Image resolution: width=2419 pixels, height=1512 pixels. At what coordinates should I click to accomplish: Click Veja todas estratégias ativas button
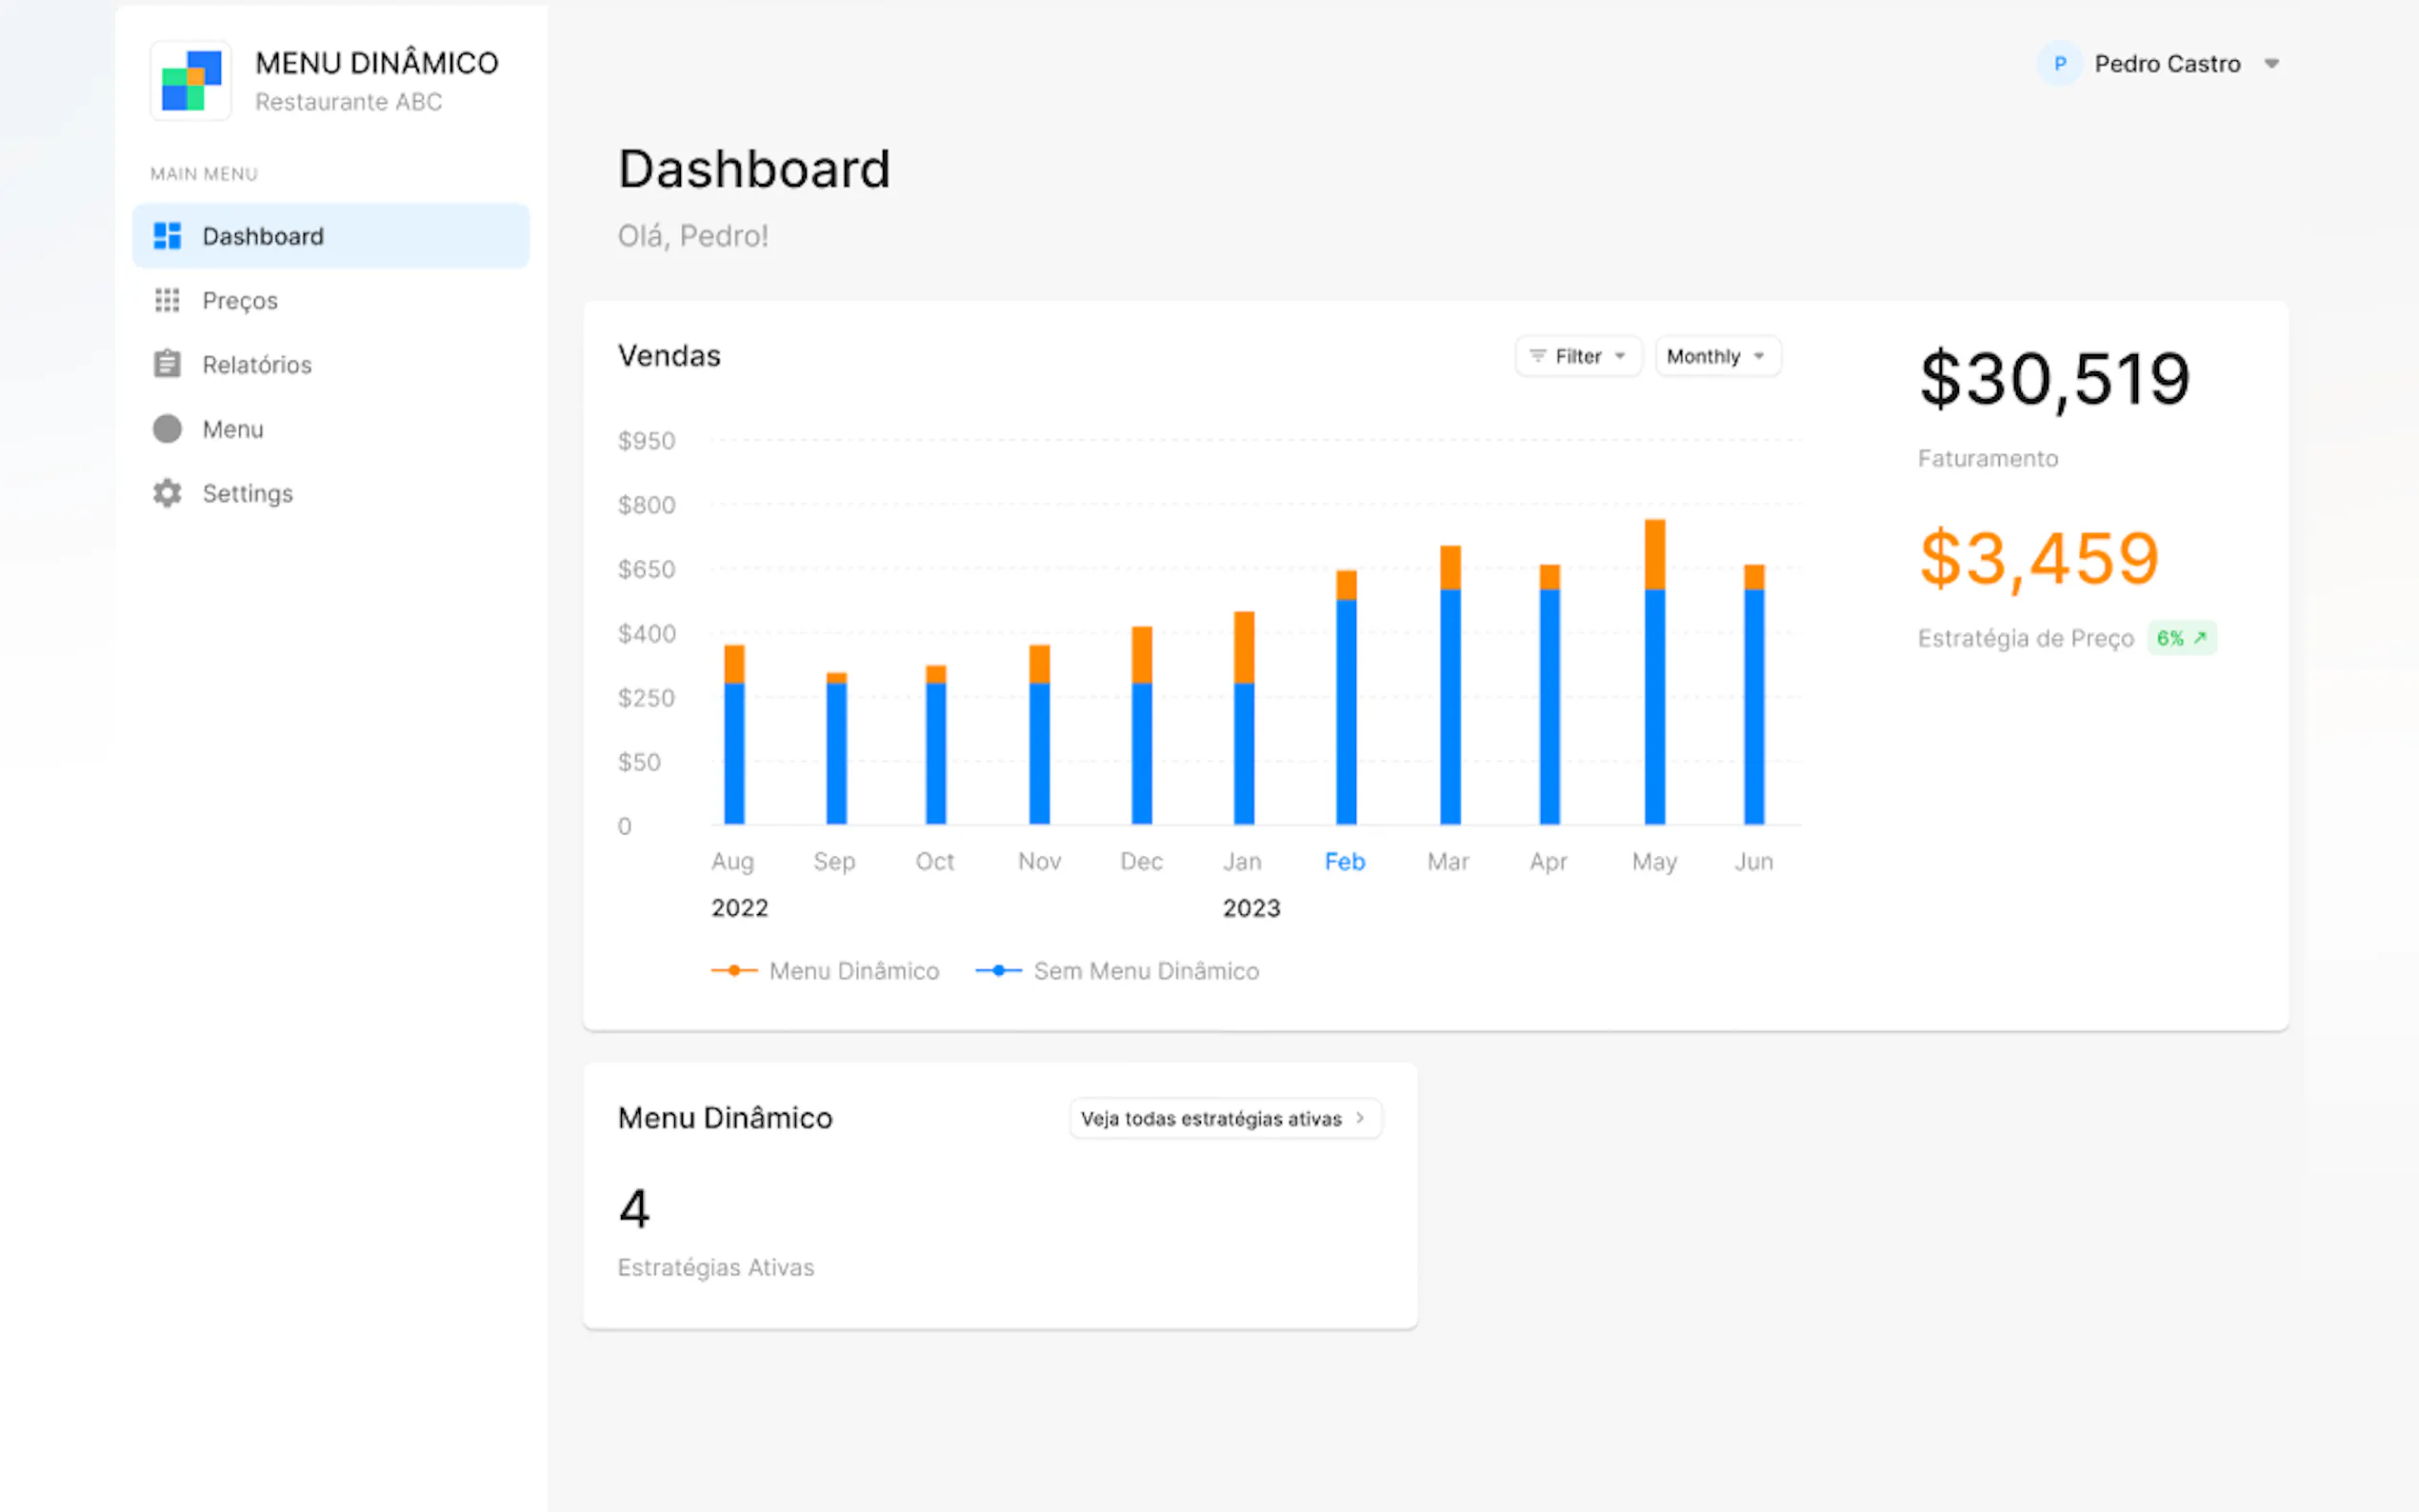pyautogui.click(x=1224, y=1118)
